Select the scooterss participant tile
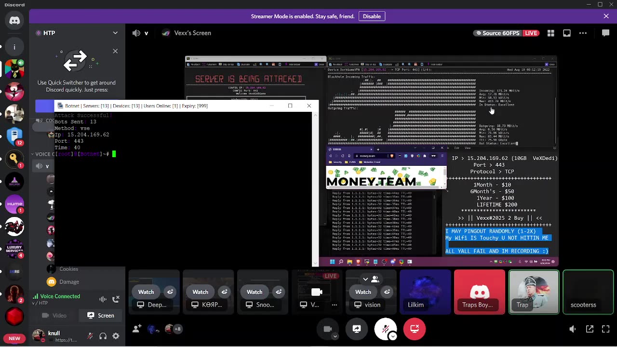Viewport: 617px width, 347px height. click(x=588, y=292)
